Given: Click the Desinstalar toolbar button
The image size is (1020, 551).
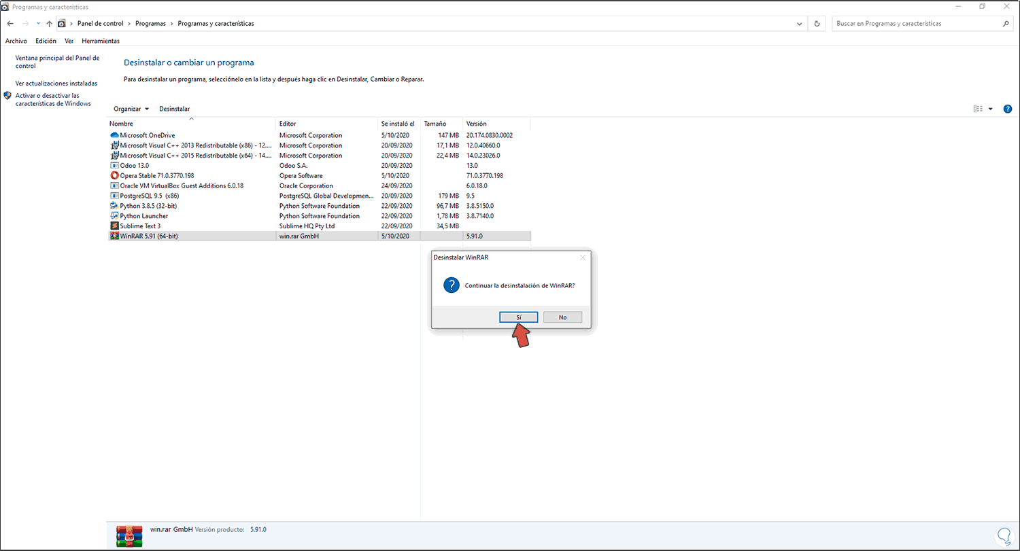Looking at the screenshot, I should 174,109.
